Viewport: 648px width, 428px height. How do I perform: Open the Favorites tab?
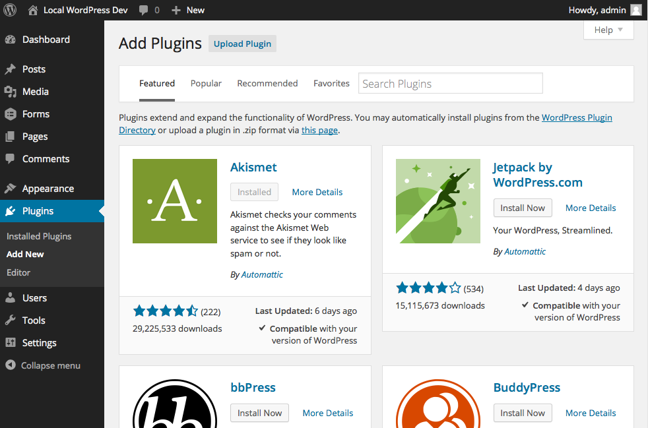331,83
